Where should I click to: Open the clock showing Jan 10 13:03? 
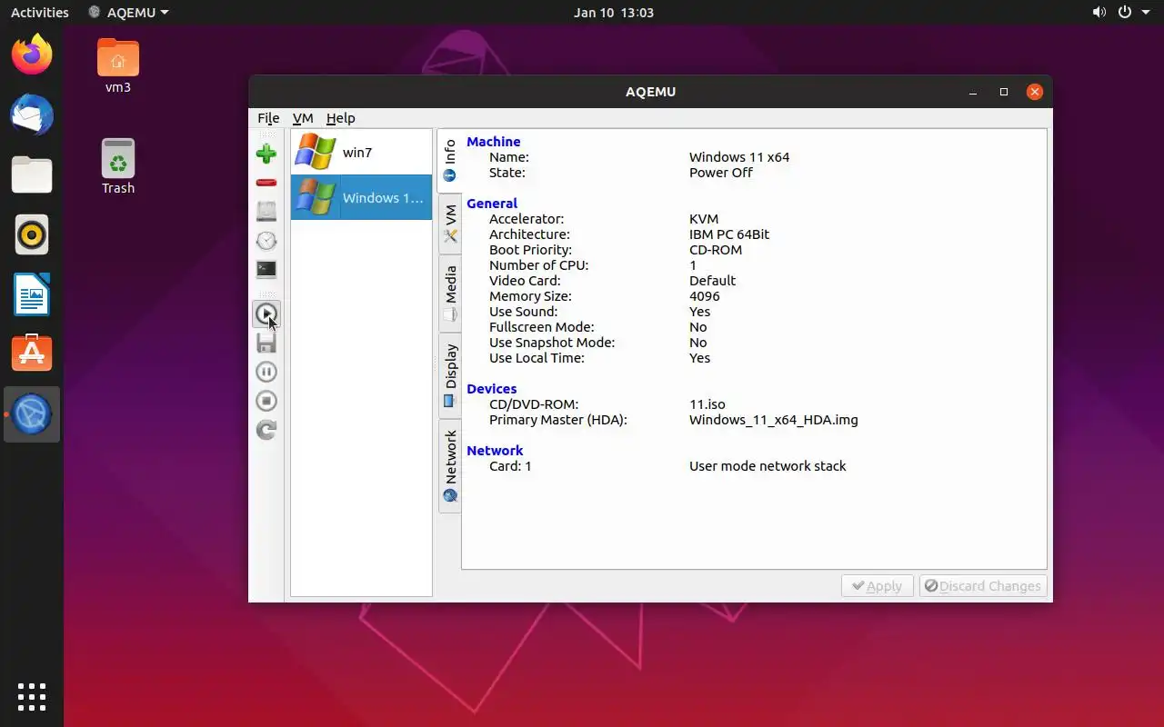tap(614, 13)
